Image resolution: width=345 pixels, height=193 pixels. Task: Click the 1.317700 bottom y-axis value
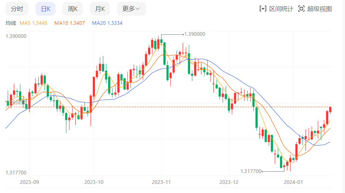pyautogui.click(x=16, y=173)
